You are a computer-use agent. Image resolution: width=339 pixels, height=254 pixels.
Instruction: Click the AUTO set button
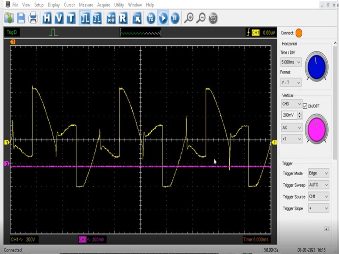[151, 18]
